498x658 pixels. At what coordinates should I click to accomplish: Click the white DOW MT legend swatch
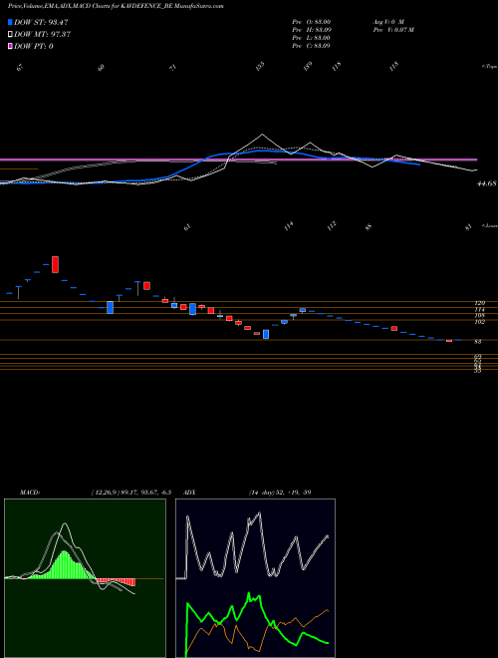pos(10,35)
